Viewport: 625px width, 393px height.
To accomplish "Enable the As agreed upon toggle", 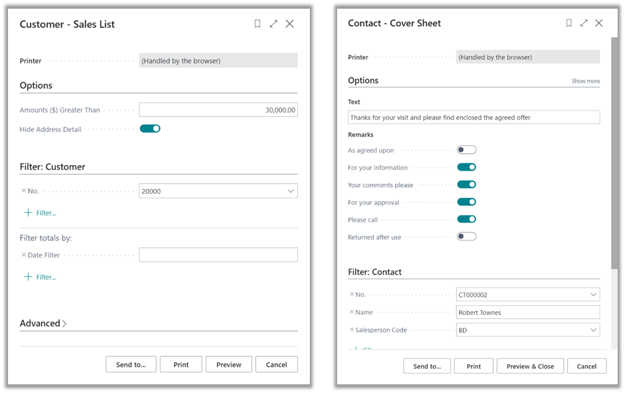I will click(x=466, y=150).
